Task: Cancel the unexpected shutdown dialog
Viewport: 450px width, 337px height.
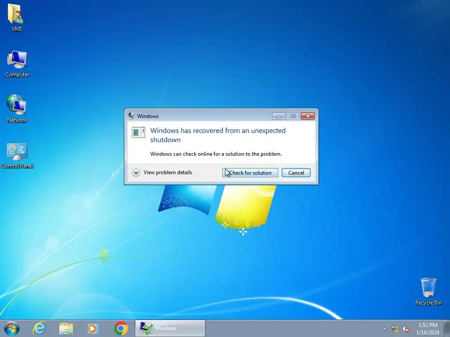Action: (x=296, y=173)
